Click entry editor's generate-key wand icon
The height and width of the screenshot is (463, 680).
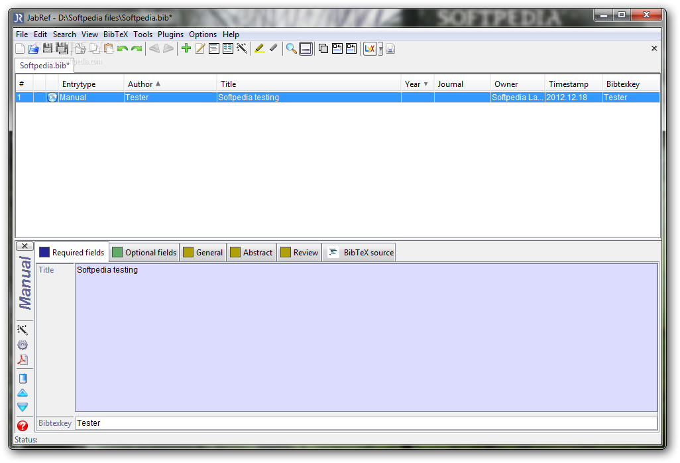(23, 330)
